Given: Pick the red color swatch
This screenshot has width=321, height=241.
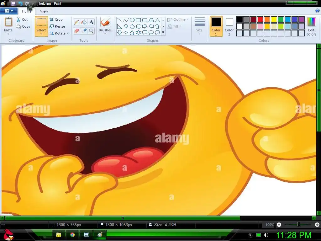Looking at the screenshot, I should coord(260,19).
